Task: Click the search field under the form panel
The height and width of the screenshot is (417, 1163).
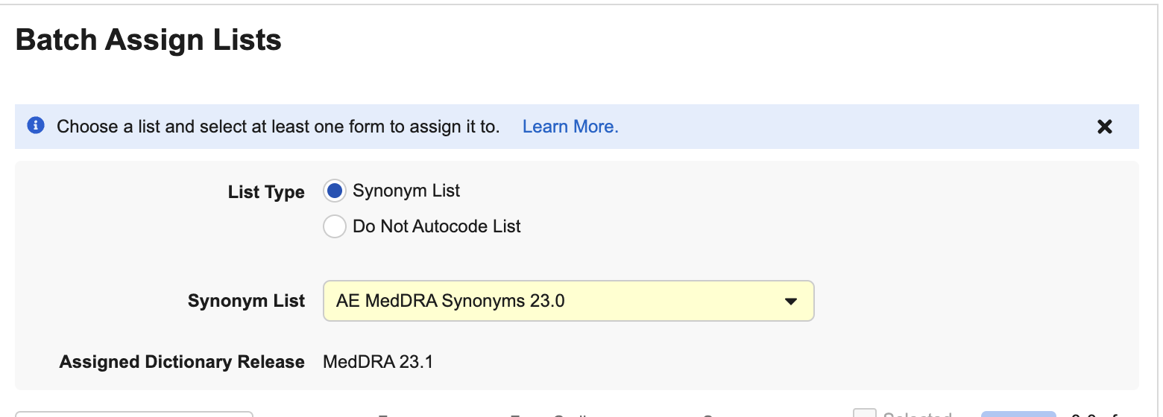Action: point(134,413)
